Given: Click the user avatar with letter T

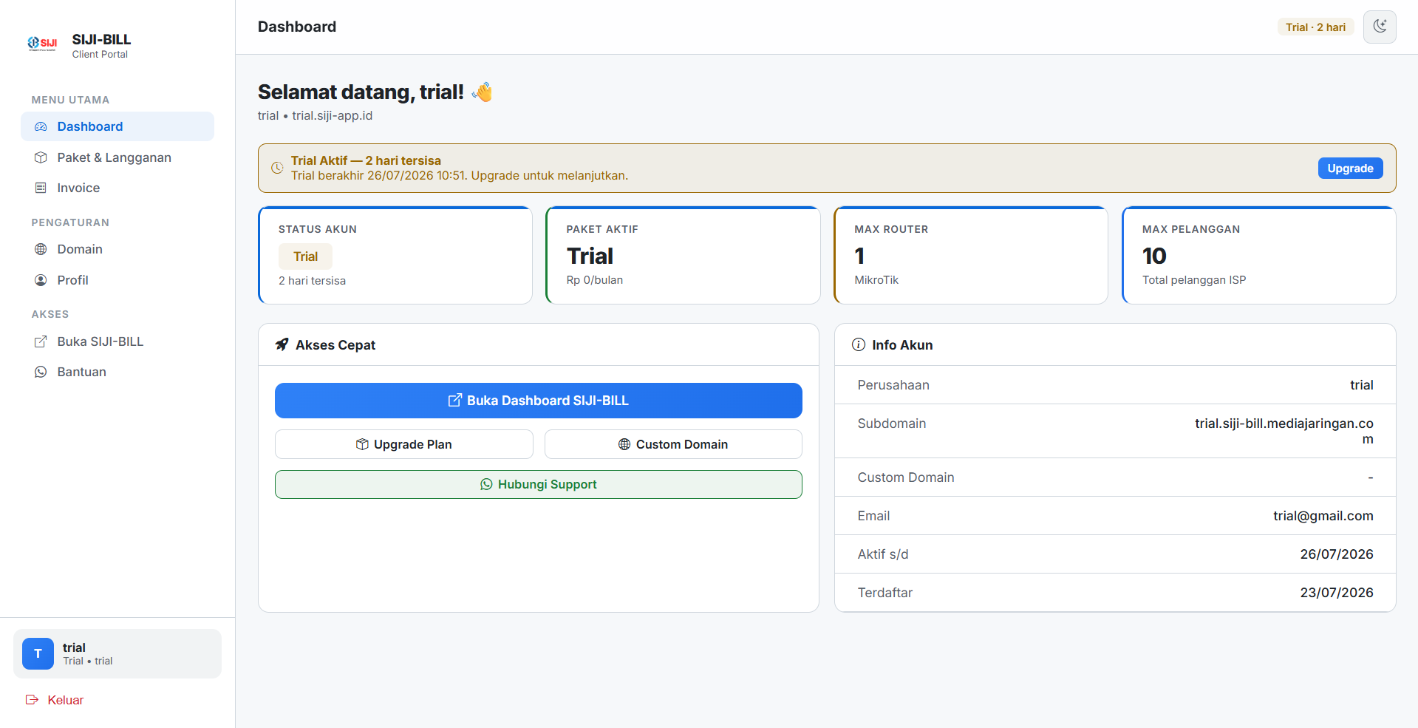Looking at the screenshot, I should tap(38, 653).
